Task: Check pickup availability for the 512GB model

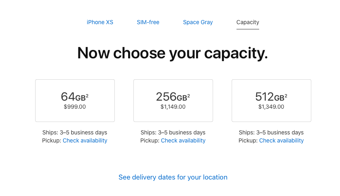Action: pos(281,140)
